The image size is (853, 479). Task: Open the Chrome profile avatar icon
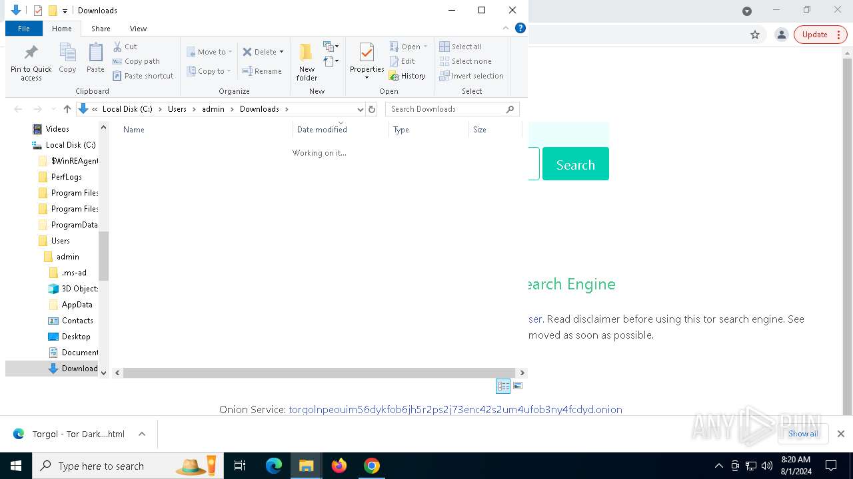[782, 35]
